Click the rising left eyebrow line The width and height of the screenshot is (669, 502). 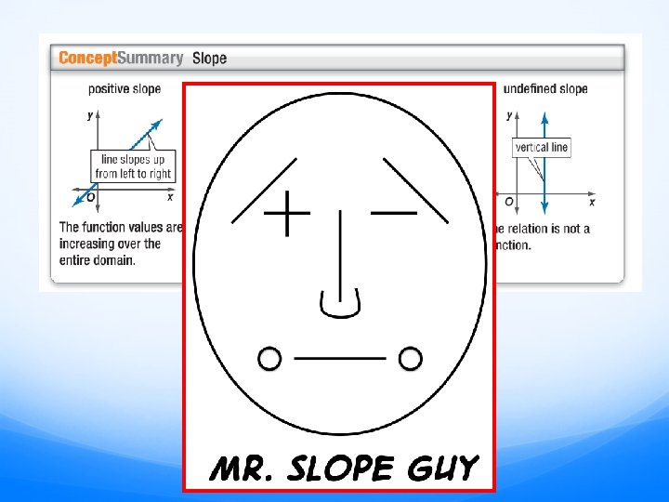(264, 191)
